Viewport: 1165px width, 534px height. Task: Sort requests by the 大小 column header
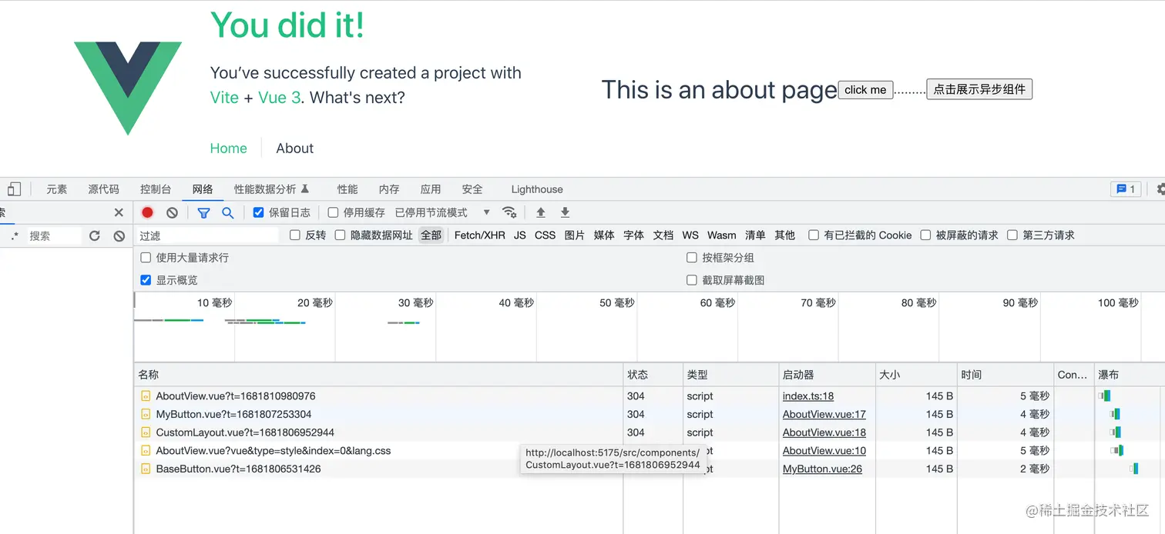pos(916,375)
